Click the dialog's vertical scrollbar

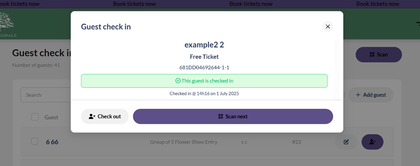click(x=337, y=70)
